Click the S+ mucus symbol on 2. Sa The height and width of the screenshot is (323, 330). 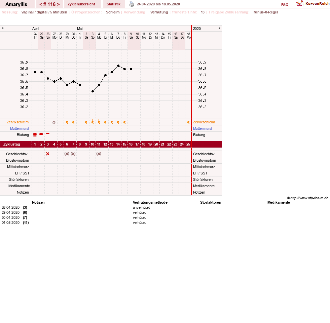(86, 122)
